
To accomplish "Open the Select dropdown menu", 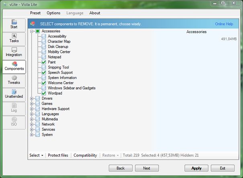I will pos(37,155).
